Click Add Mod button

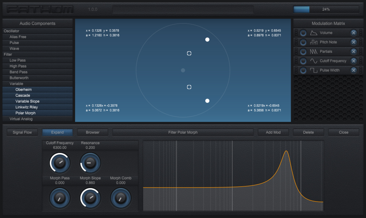[273, 132]
